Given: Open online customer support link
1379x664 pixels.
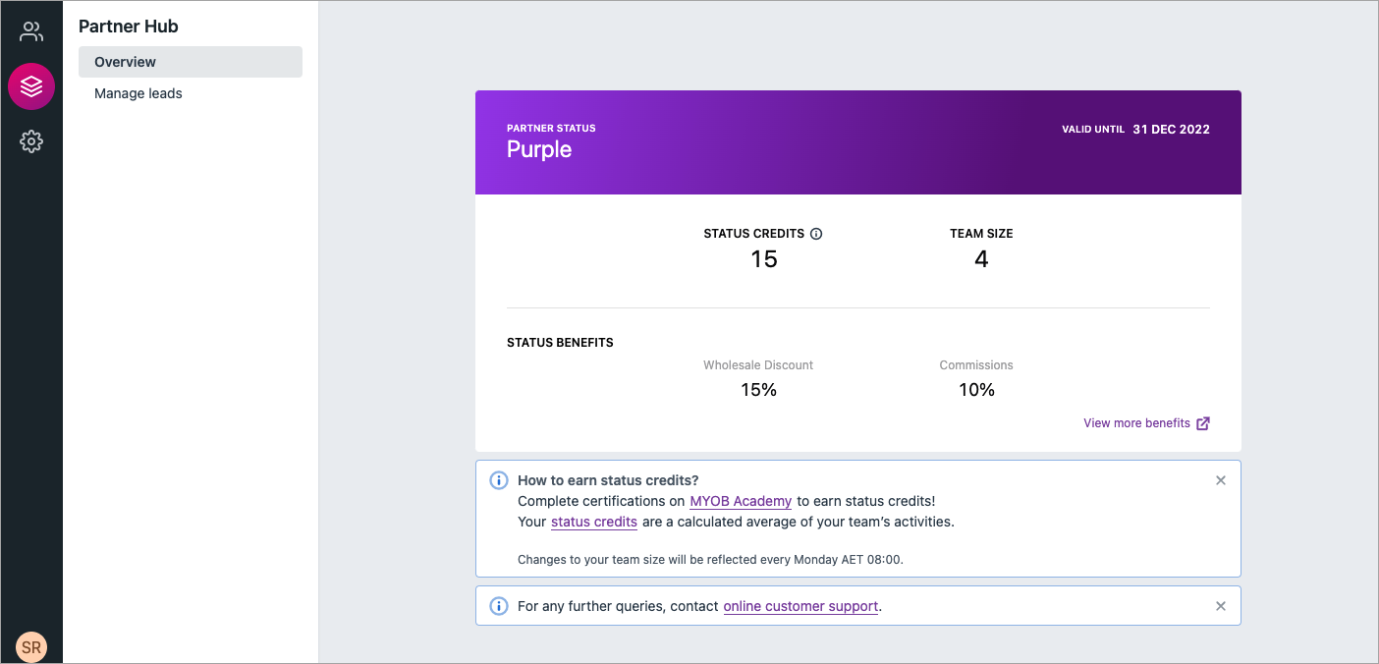Looking at the screenshot, I should (800, 606).
